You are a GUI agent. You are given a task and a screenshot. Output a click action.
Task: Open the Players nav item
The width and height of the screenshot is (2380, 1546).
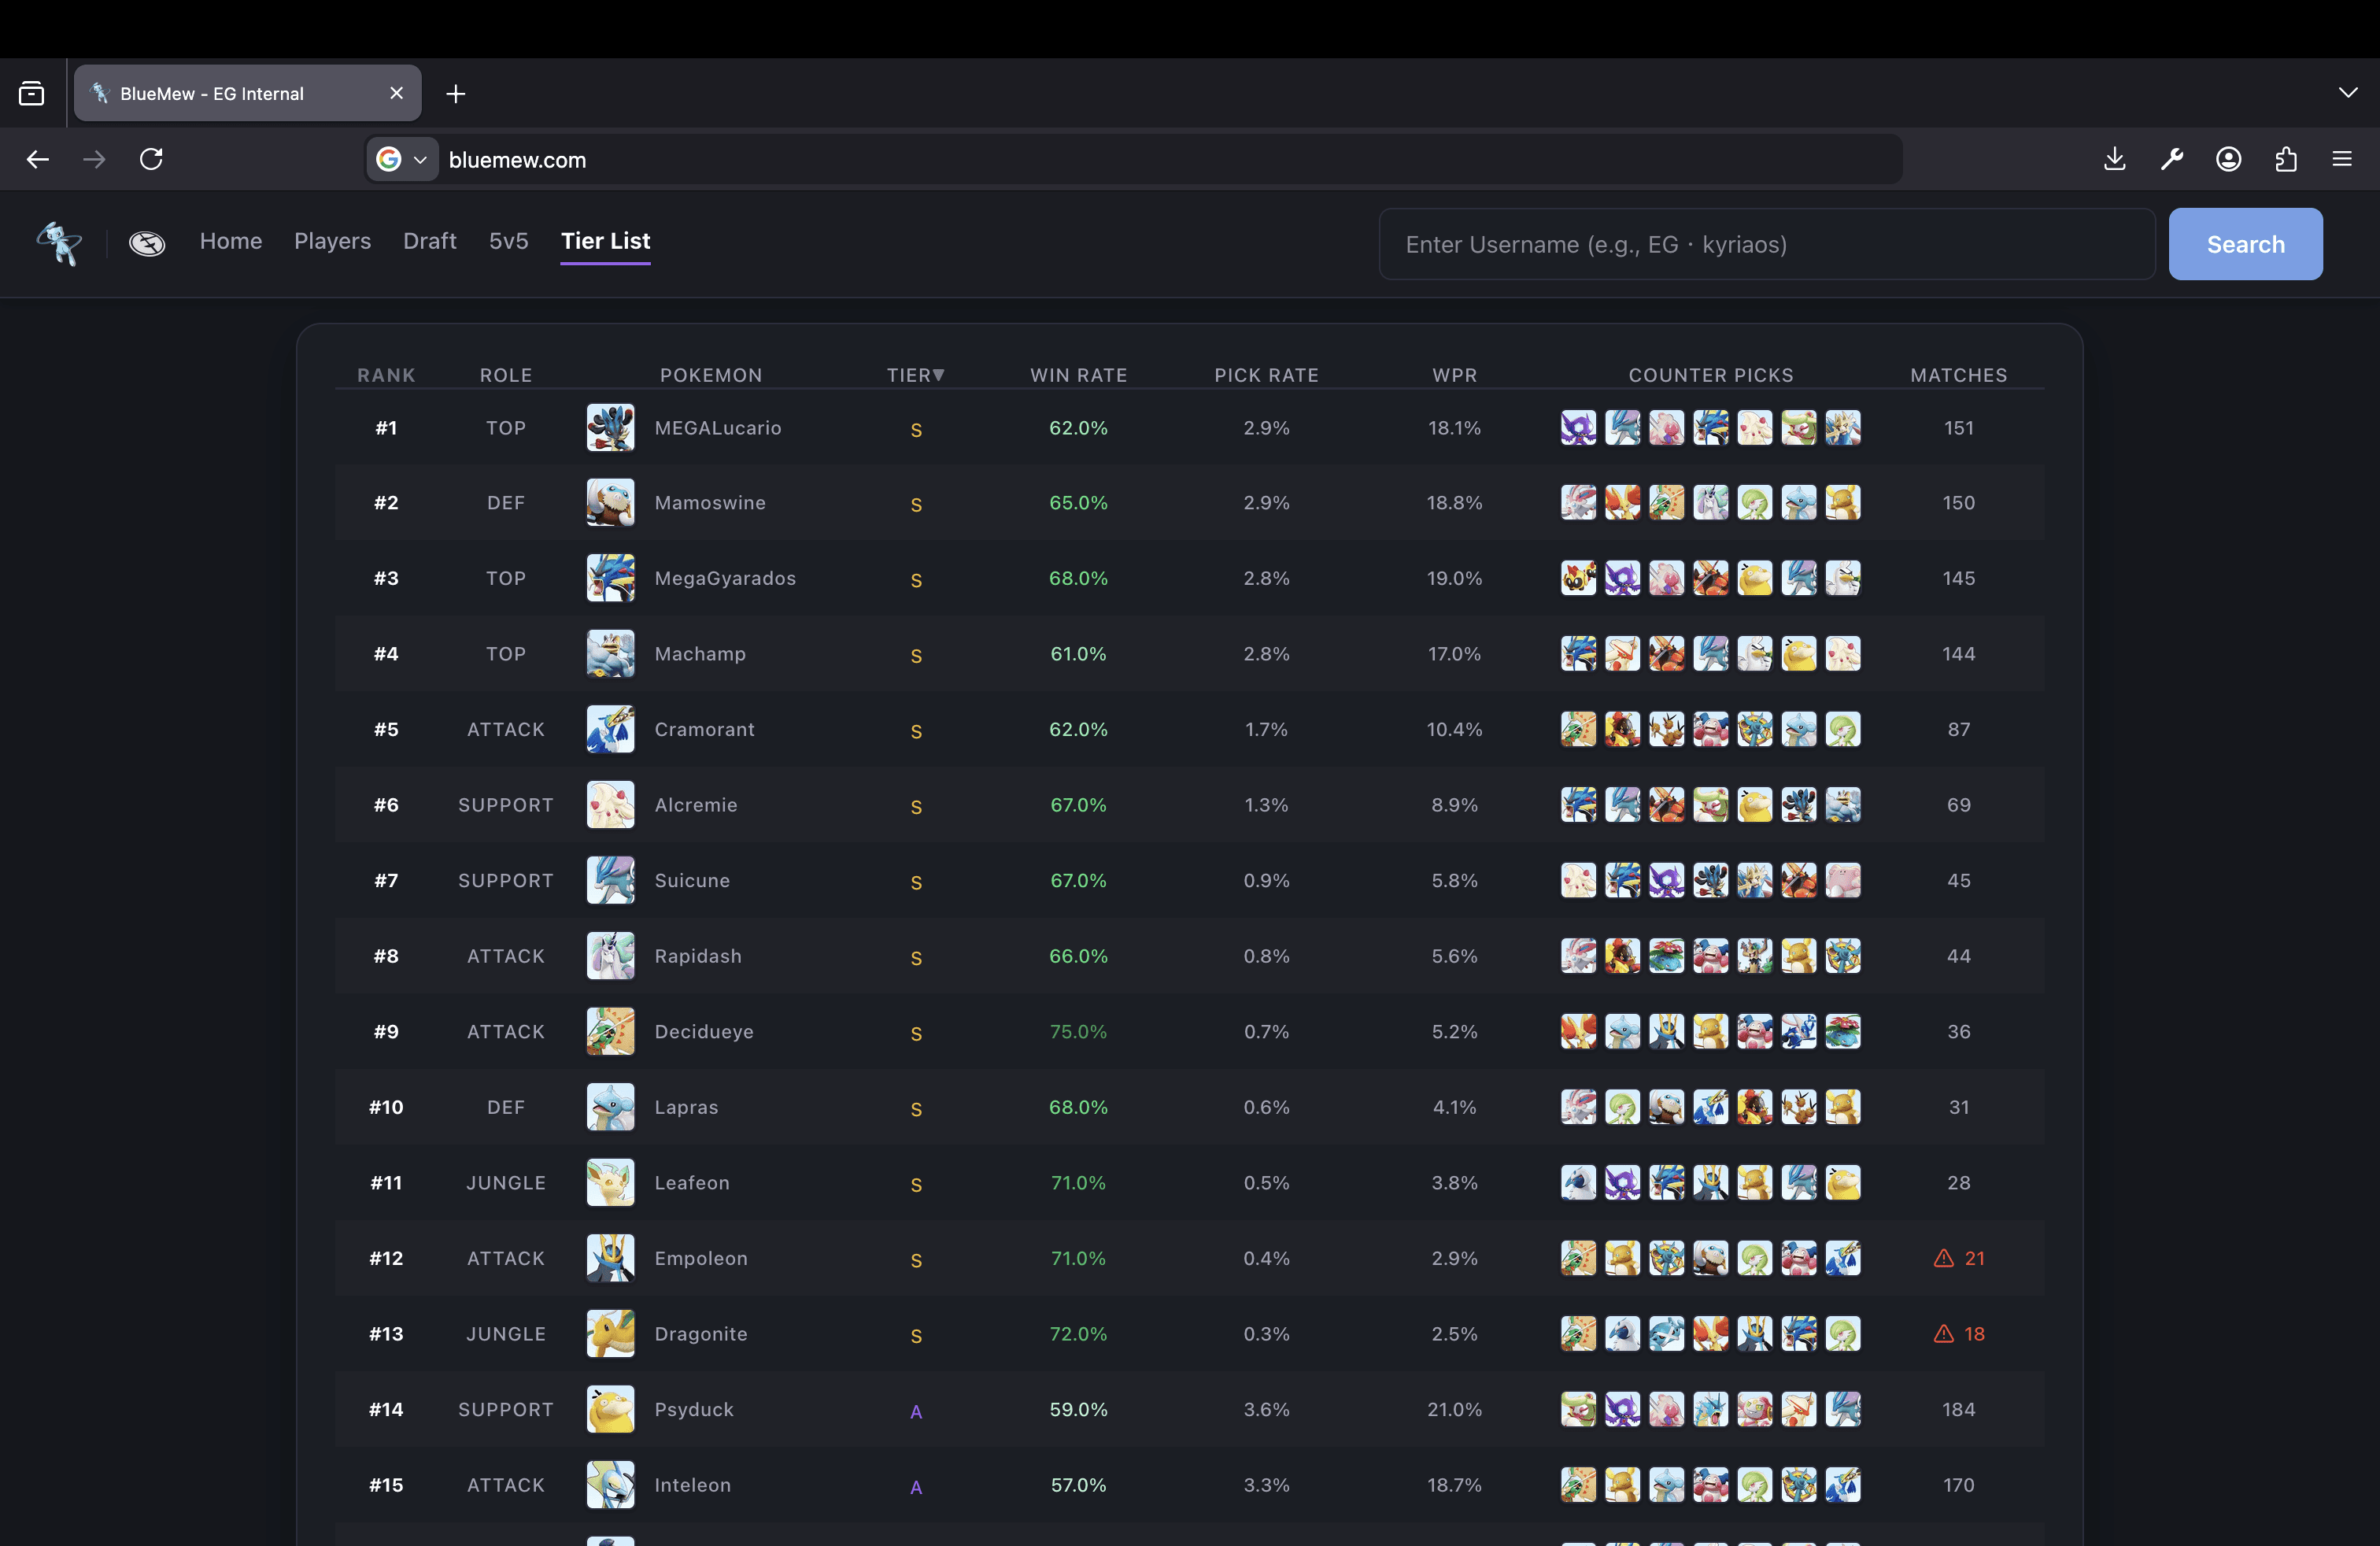[x=332, y=241]
